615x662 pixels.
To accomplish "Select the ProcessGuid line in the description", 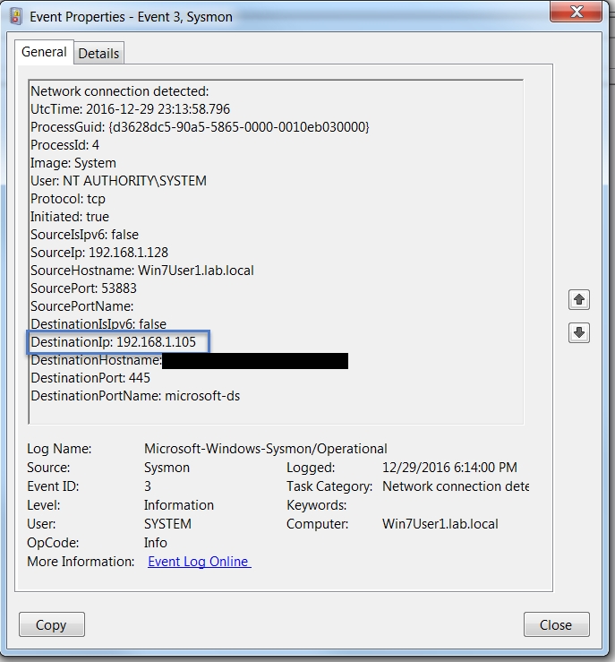I will pyautogui.click(x=200, y=127).
